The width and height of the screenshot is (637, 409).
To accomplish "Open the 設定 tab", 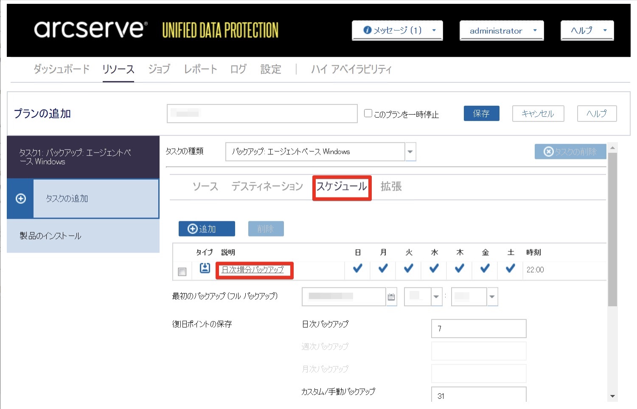I will (x=271, y=69).
